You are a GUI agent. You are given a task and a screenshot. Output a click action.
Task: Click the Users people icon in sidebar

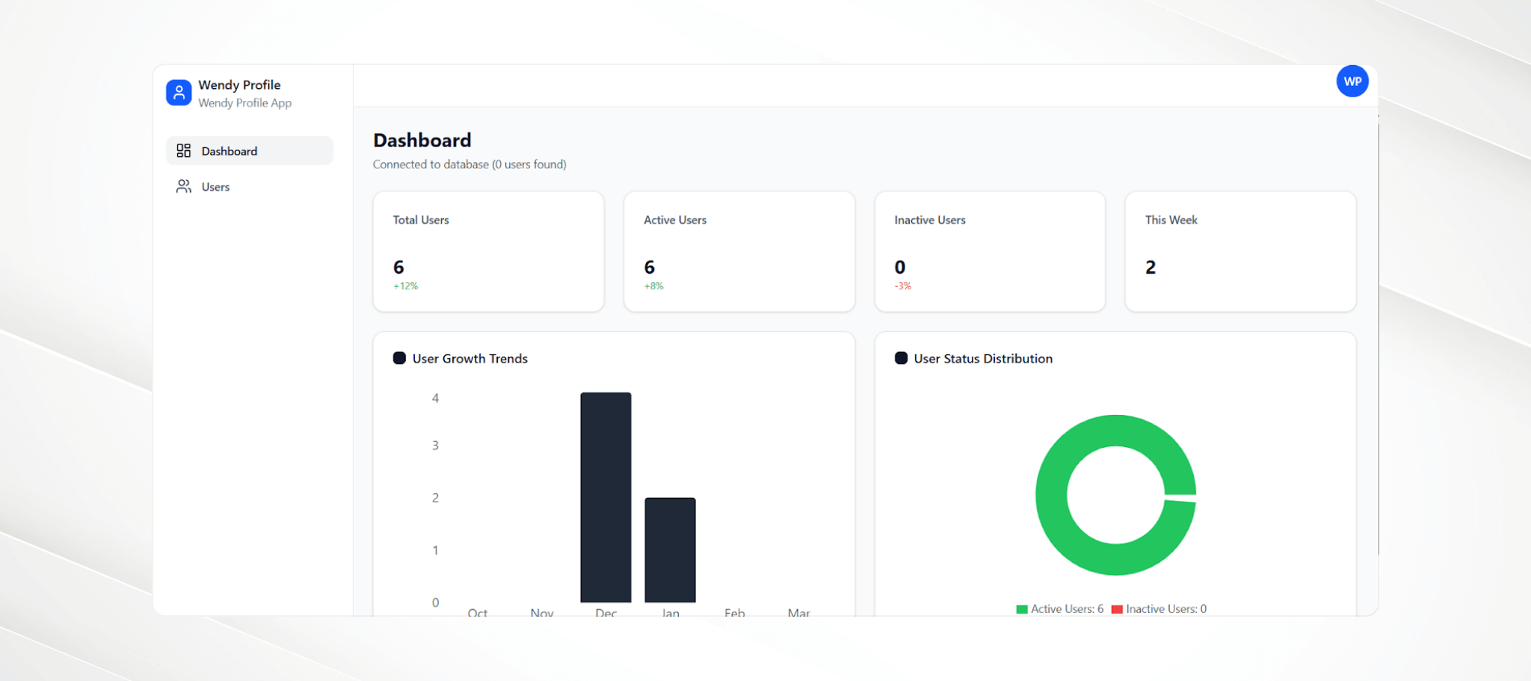tap(184, 187)
